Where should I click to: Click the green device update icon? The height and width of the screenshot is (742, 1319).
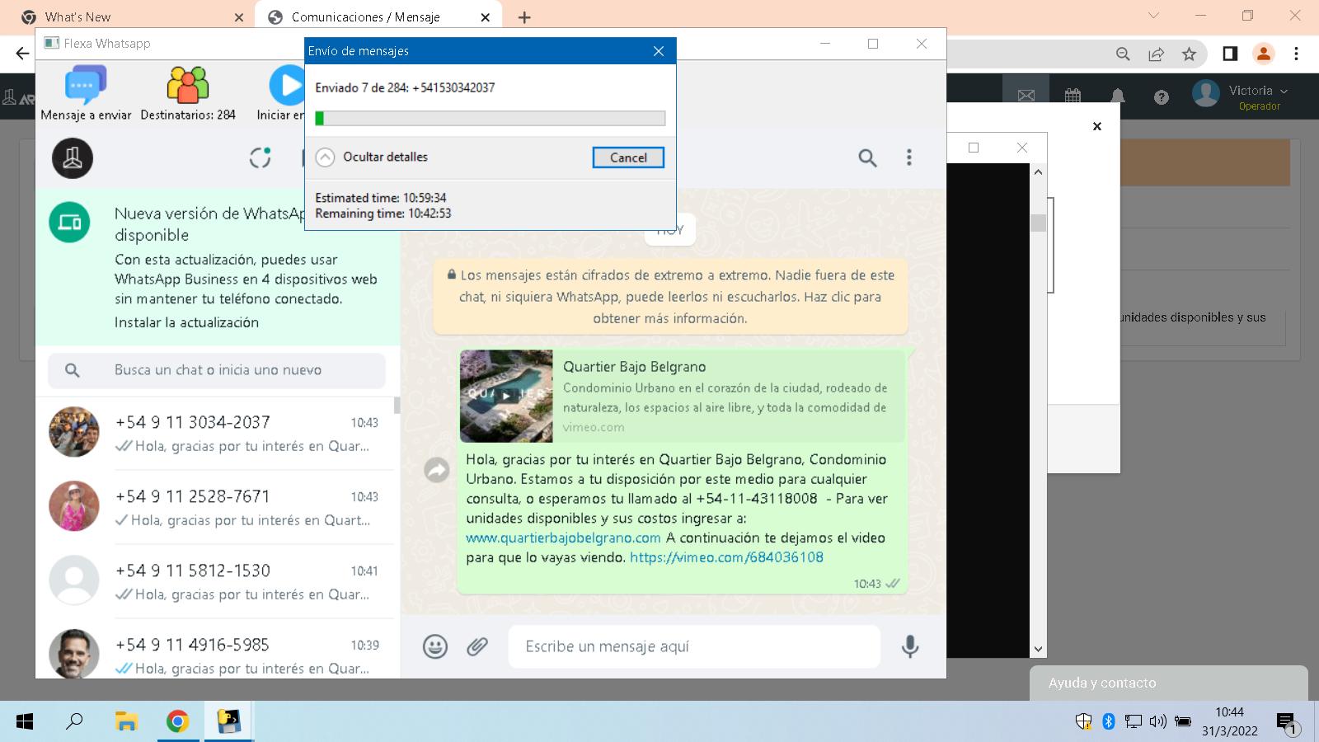tap(70, 223)
